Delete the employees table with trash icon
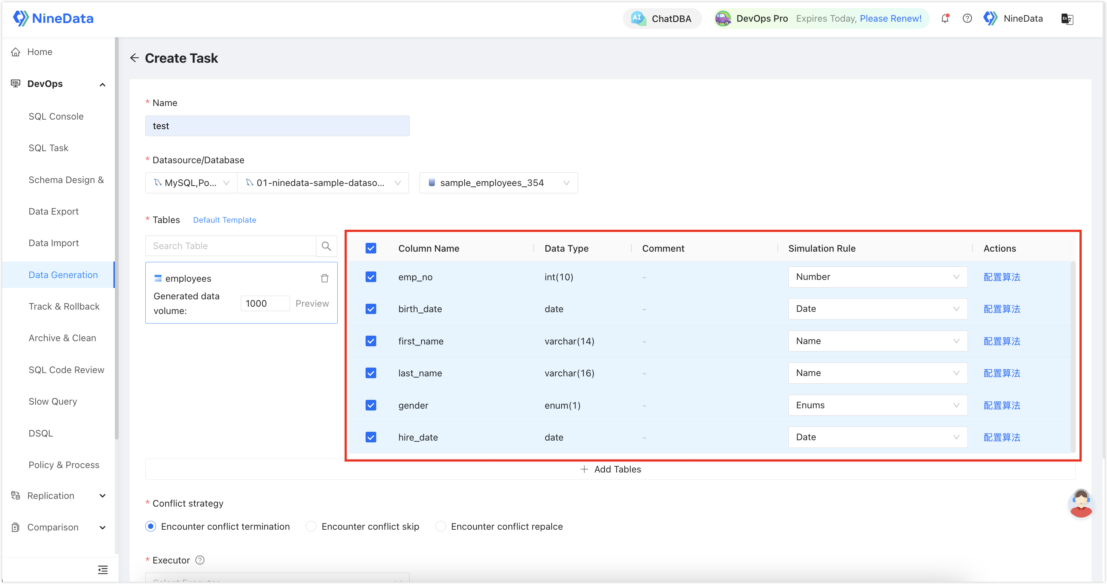 coord(324,278)
